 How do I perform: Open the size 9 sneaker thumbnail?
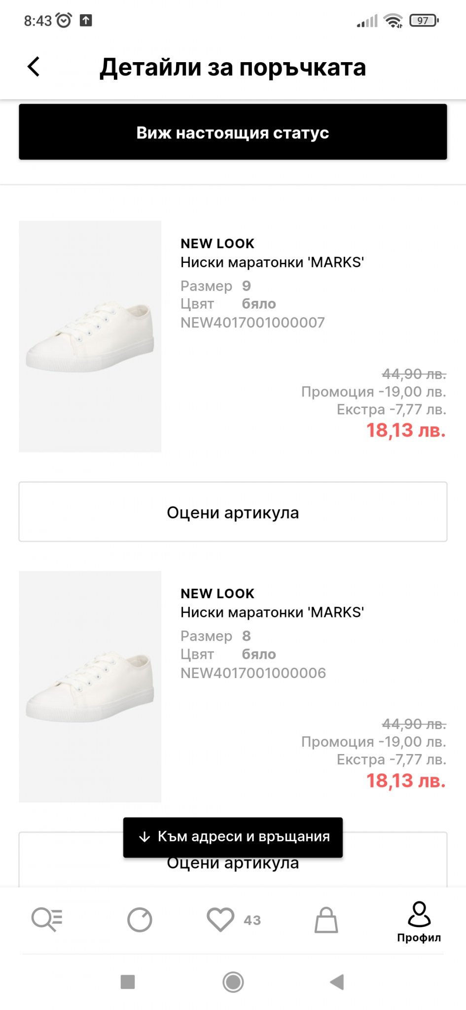click(90, 336)
